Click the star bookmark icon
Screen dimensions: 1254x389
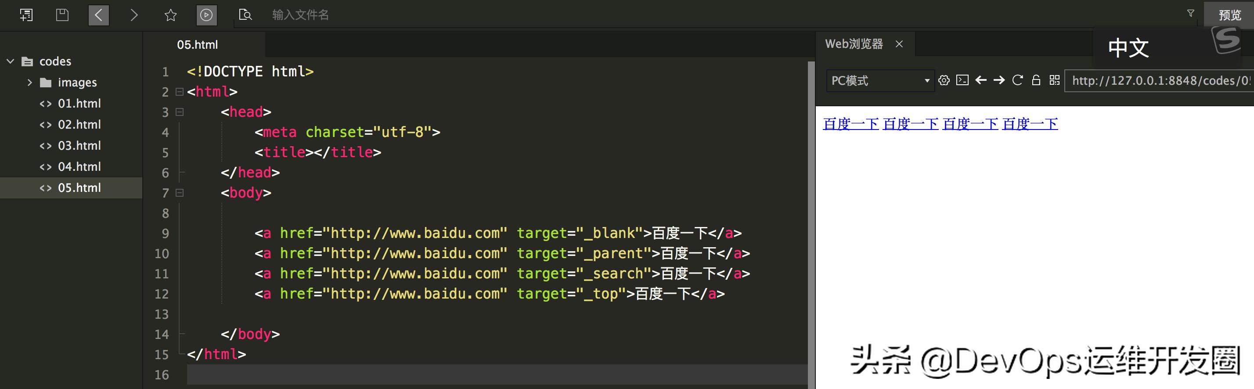170,15
